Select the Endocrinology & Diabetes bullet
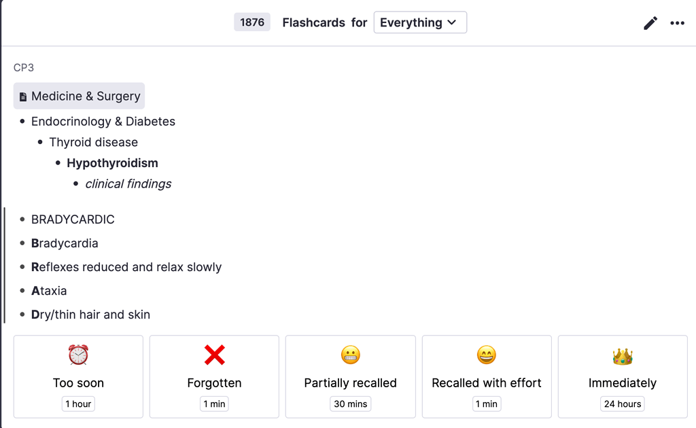Image resolution: width=696 pixels, height=428 pixels. [103, 122]
